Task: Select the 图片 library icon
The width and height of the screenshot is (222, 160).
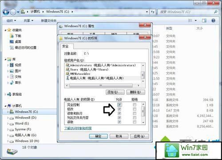Action: click(12, 71)
